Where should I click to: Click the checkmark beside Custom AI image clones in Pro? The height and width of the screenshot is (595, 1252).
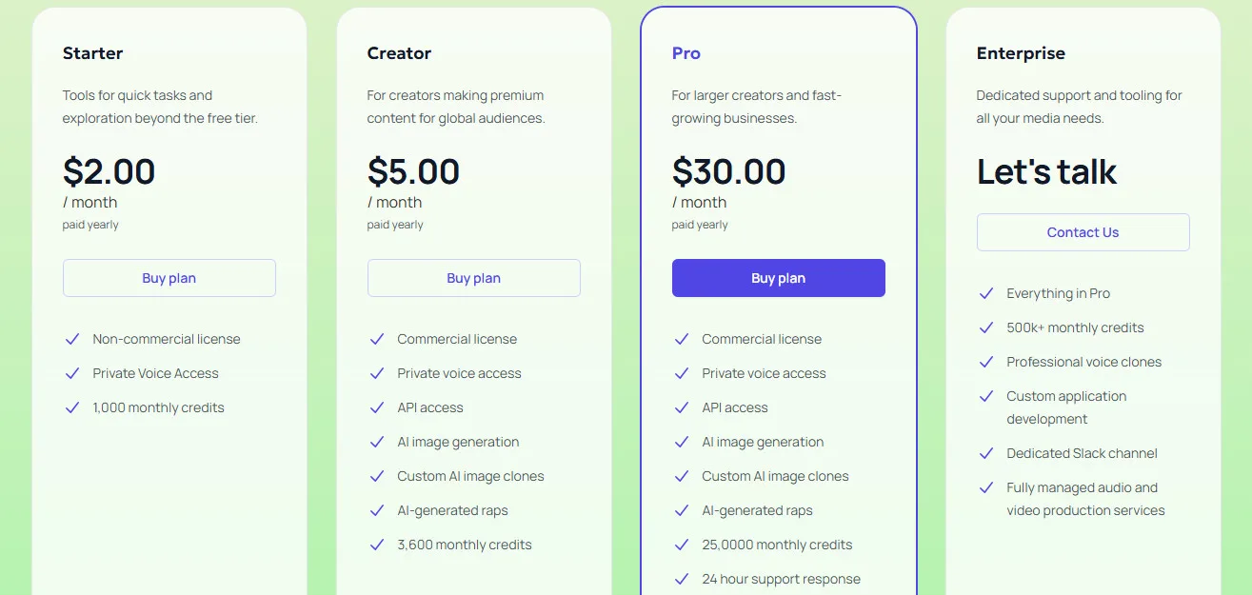[682, 476]
